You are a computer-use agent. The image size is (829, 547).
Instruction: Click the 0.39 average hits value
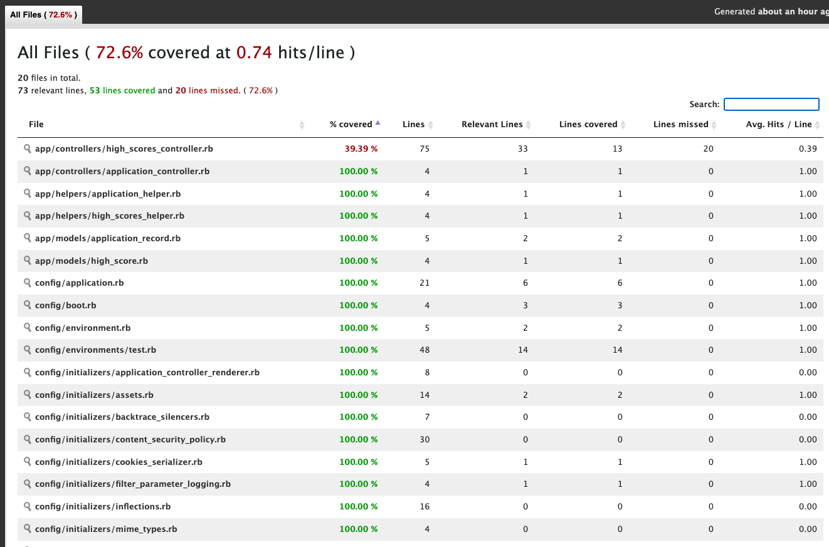[x=808, y=149]
